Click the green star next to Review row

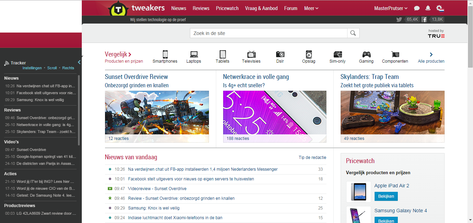pyautogui.click(x=110, y=198)
